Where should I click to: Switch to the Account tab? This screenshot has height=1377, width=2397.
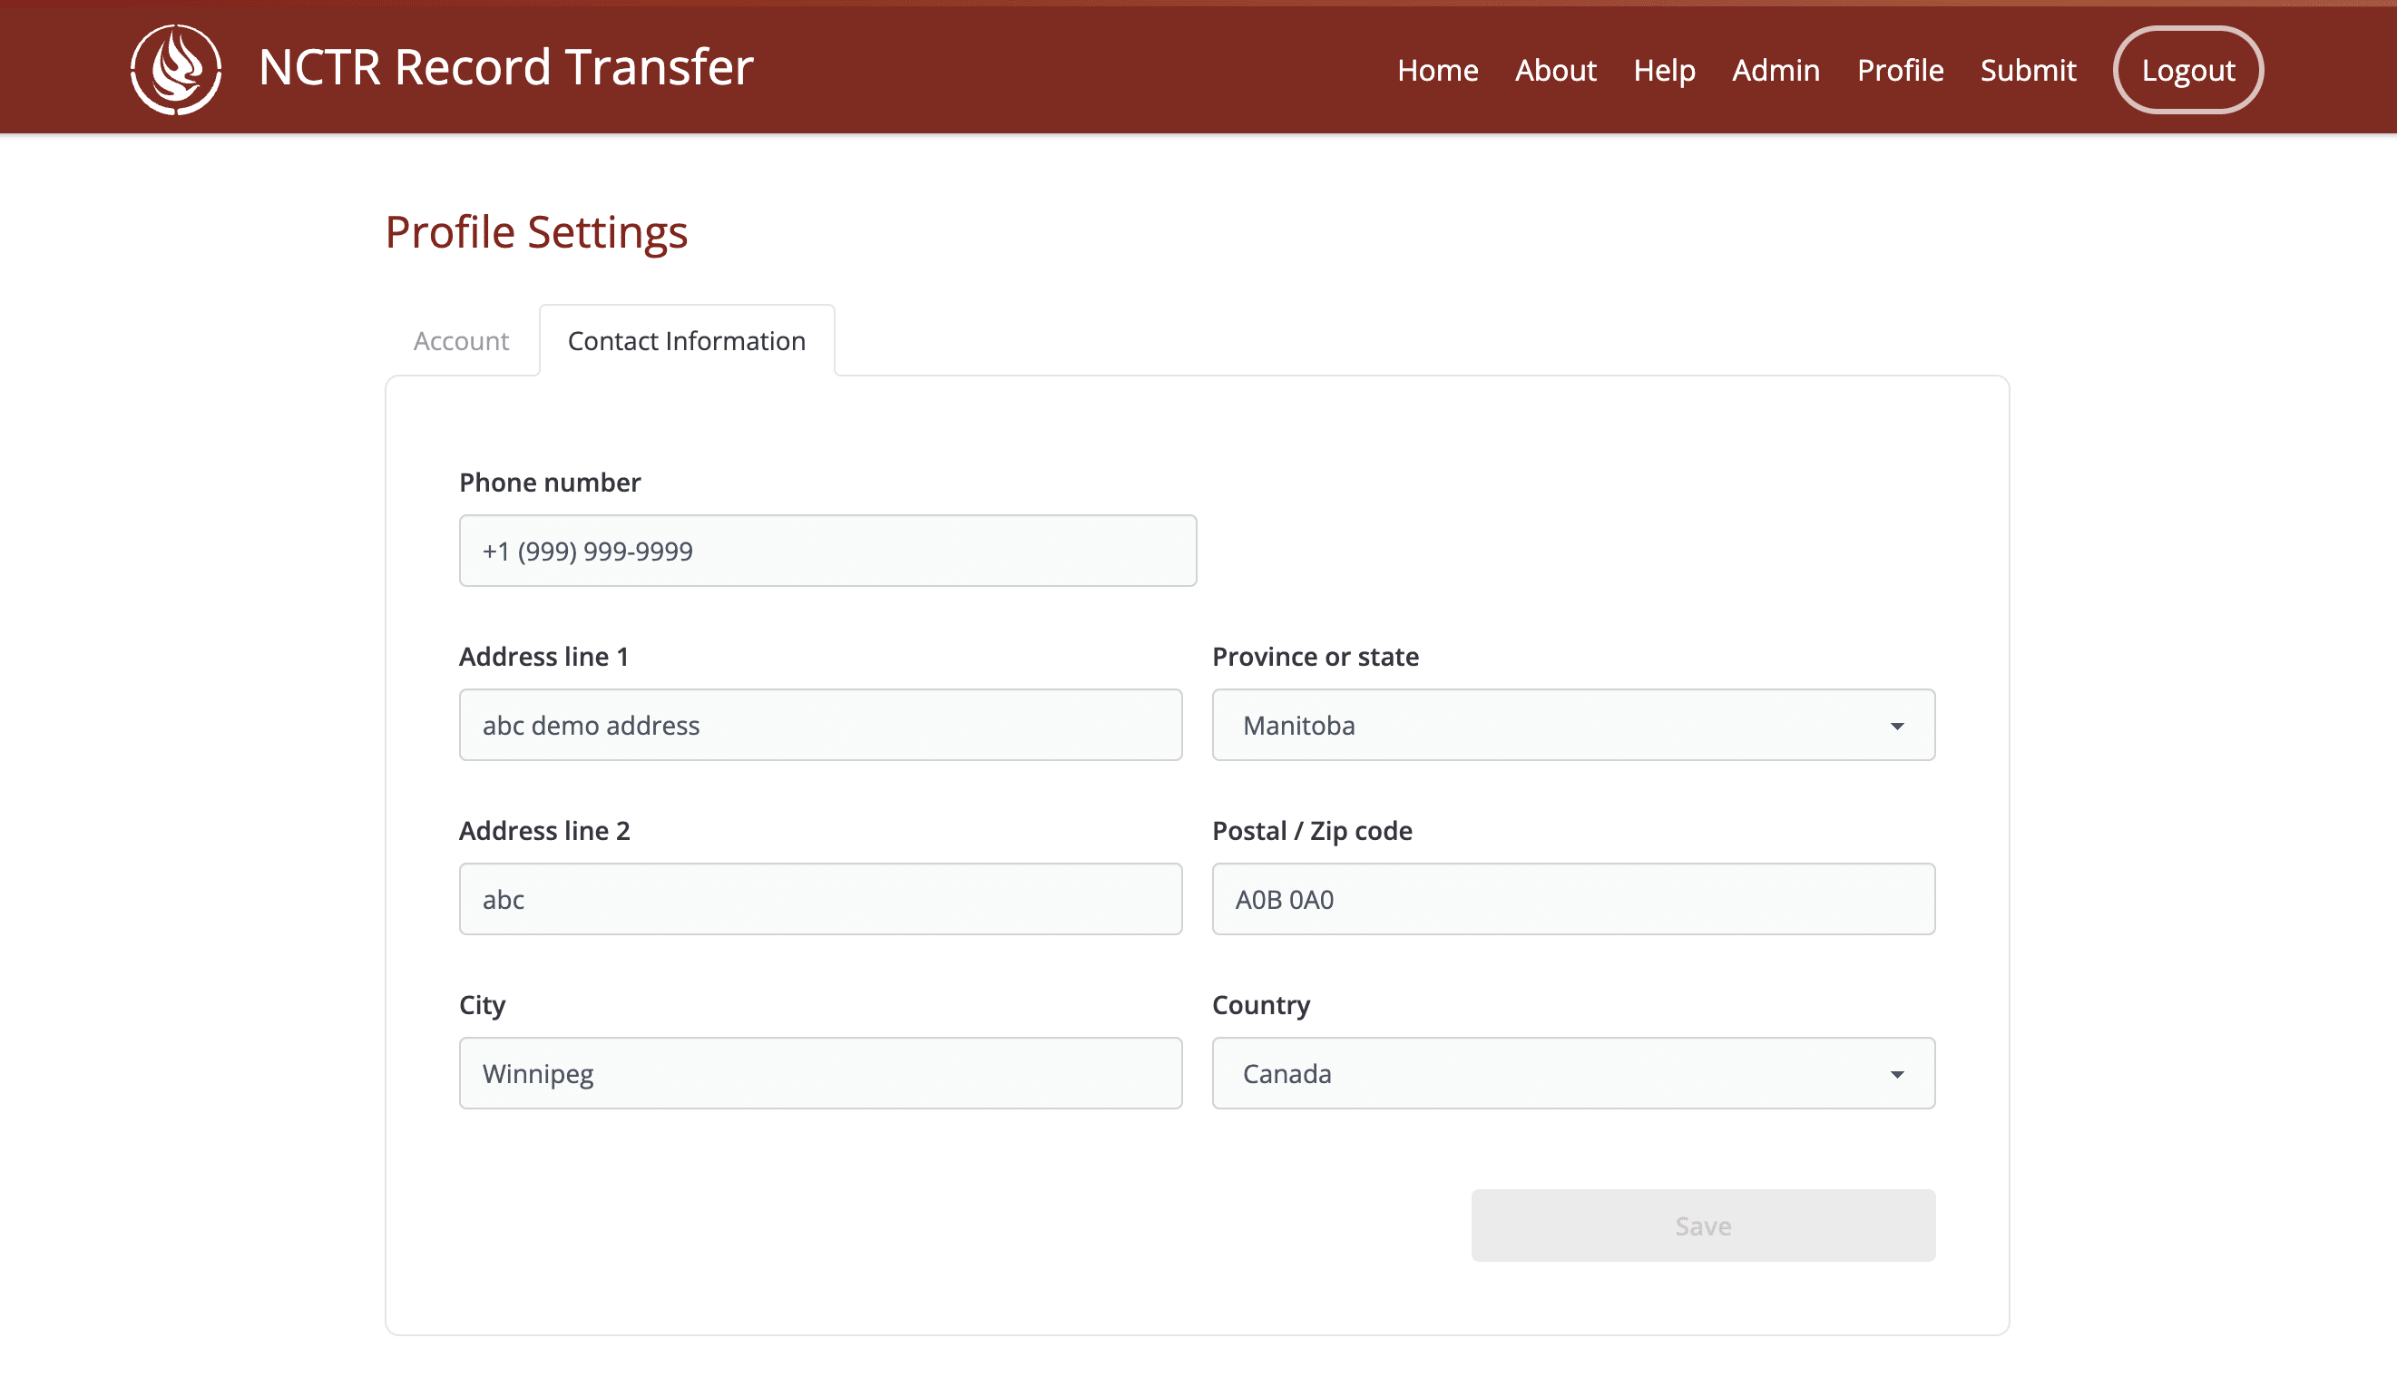pos(461,340)
